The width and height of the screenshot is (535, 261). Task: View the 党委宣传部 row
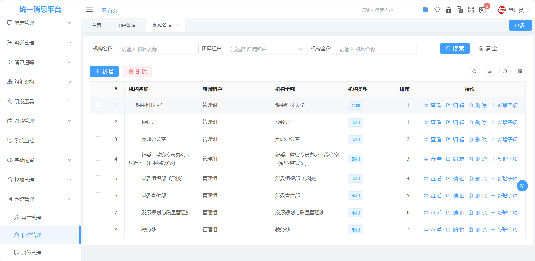coord(432,196)
